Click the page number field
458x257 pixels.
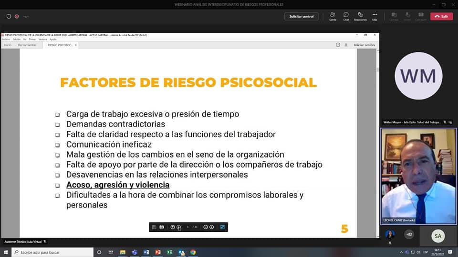tap(188, 227)
